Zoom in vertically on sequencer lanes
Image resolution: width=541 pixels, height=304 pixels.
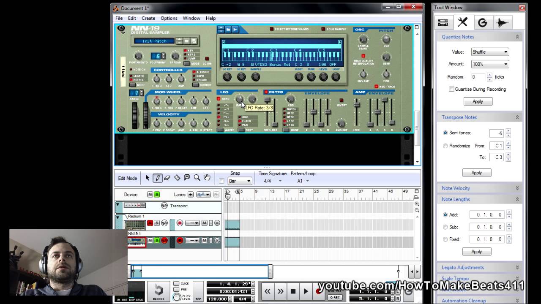point(417,204)
